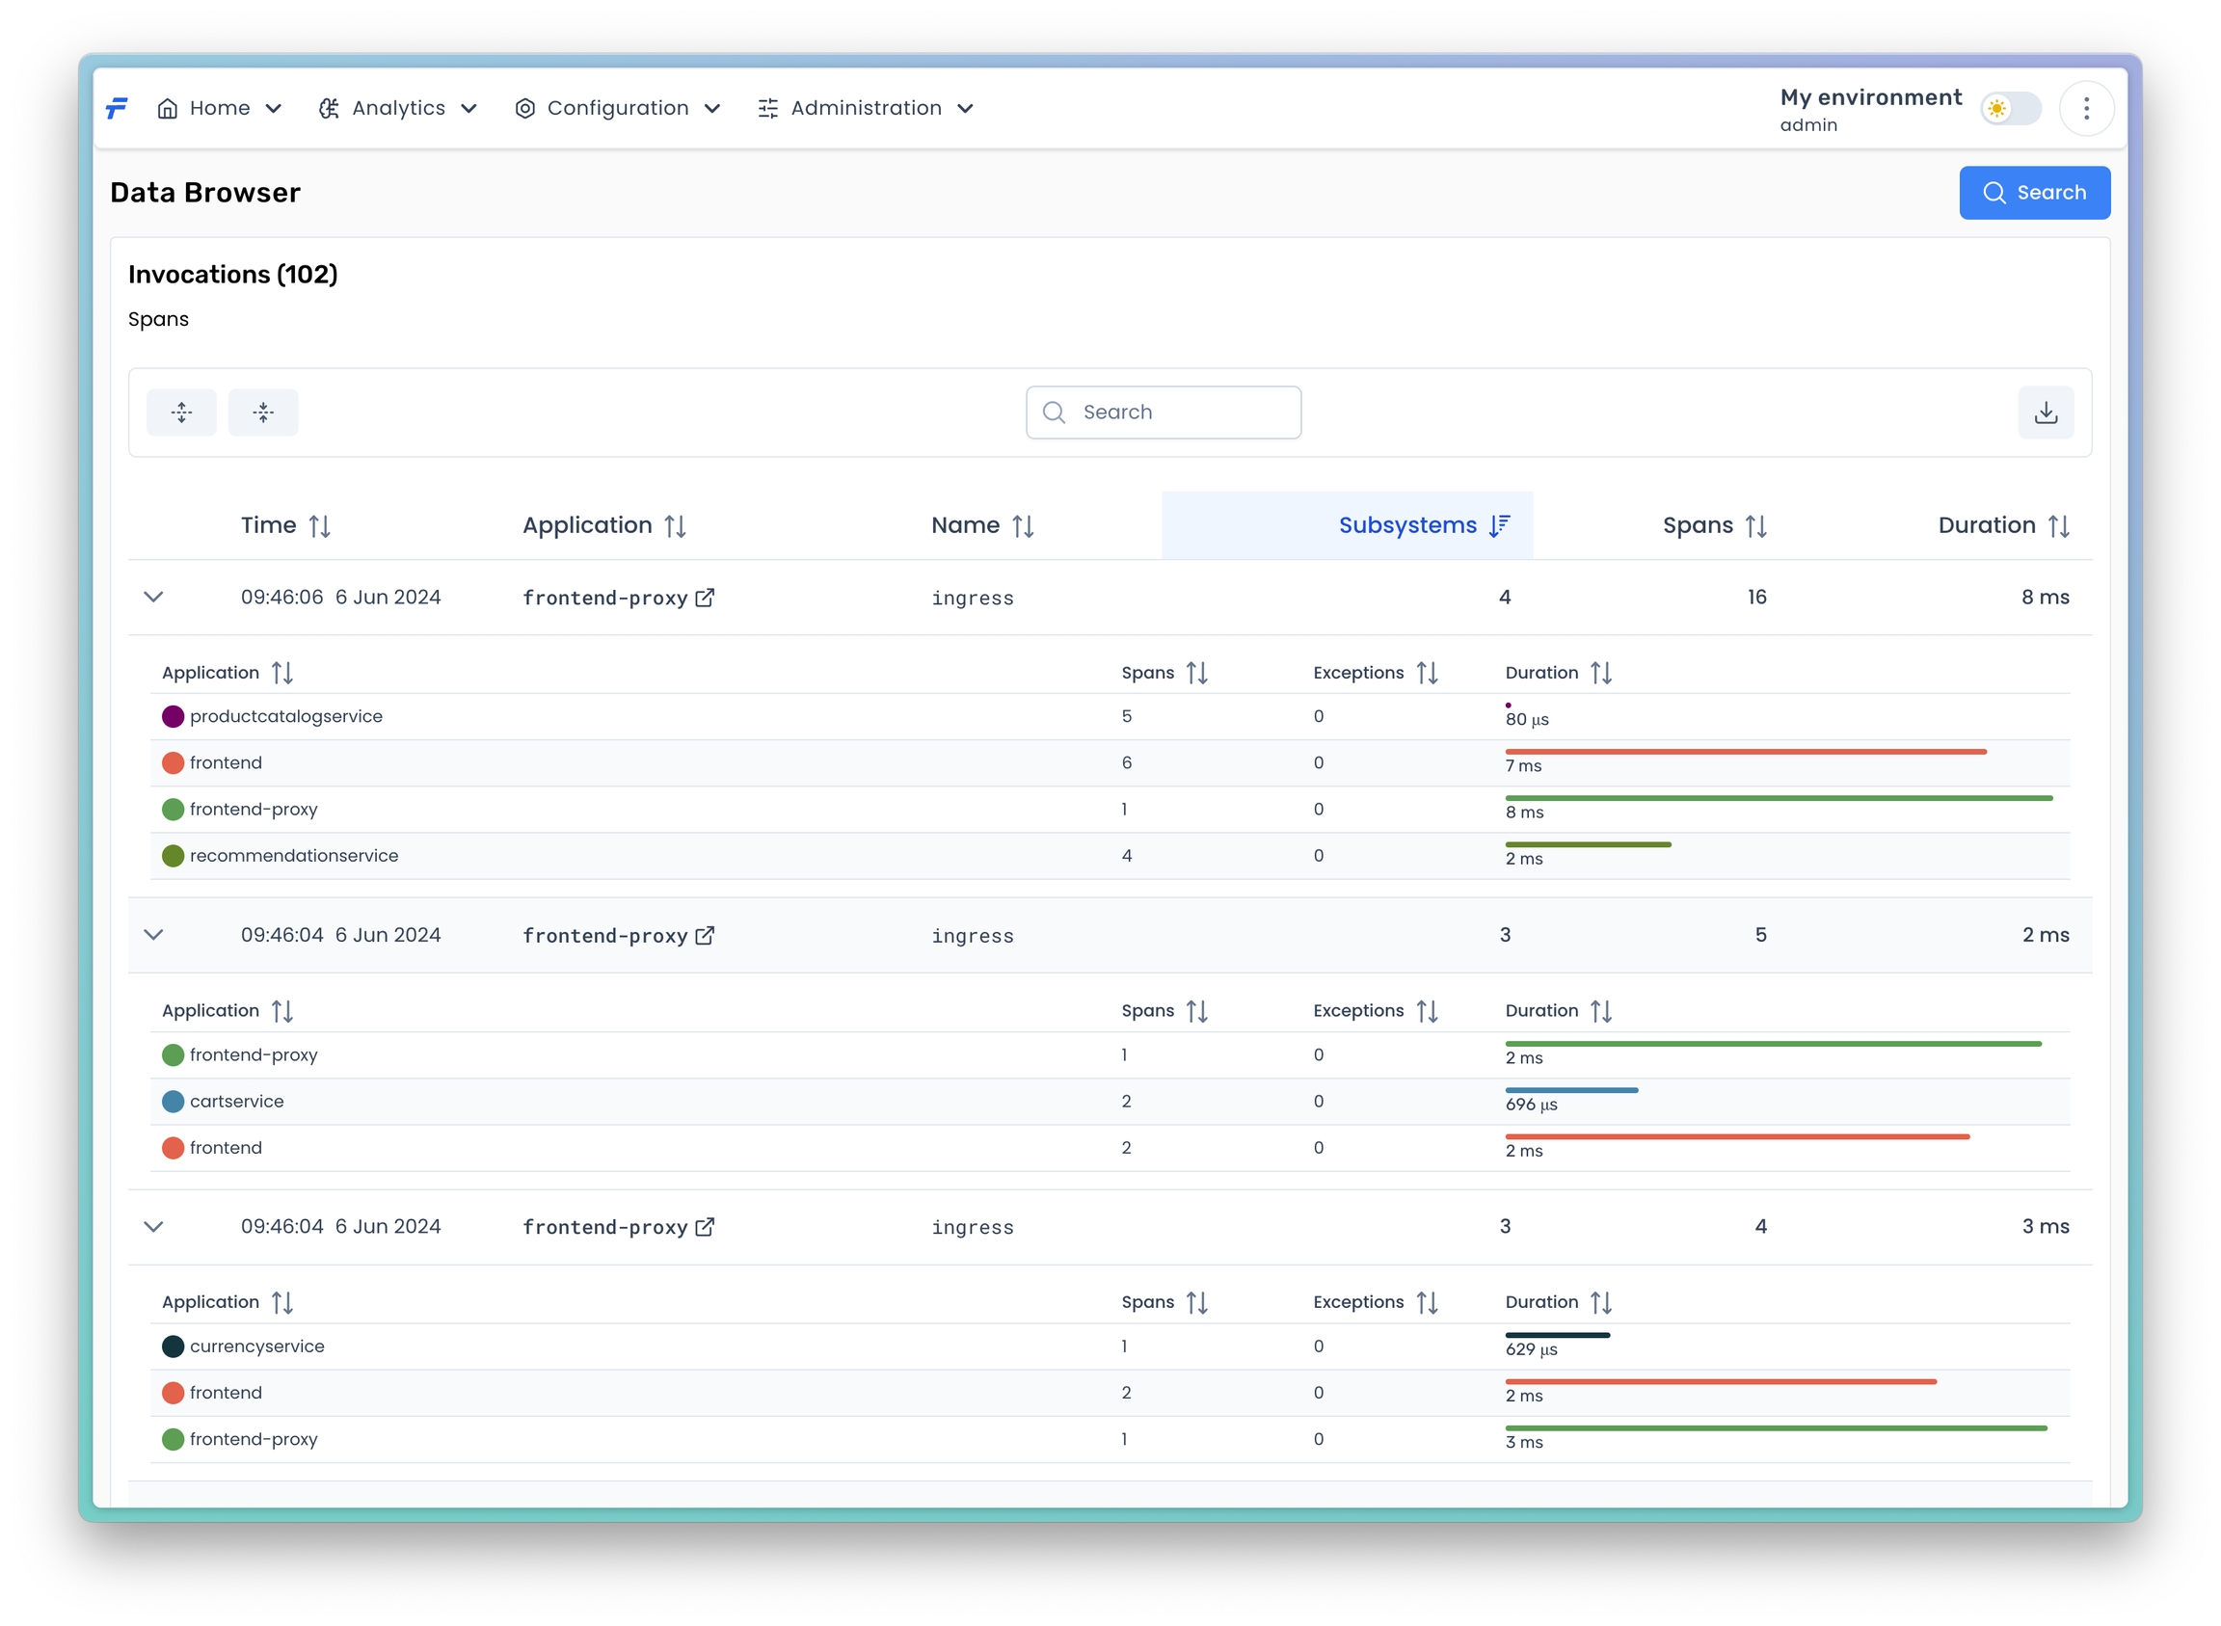Image resolution: width=2221 pixels, height=1626 pixels.
Task: Click the expand all rows icon
Action: pyautogui.click(x=181, y=413)
